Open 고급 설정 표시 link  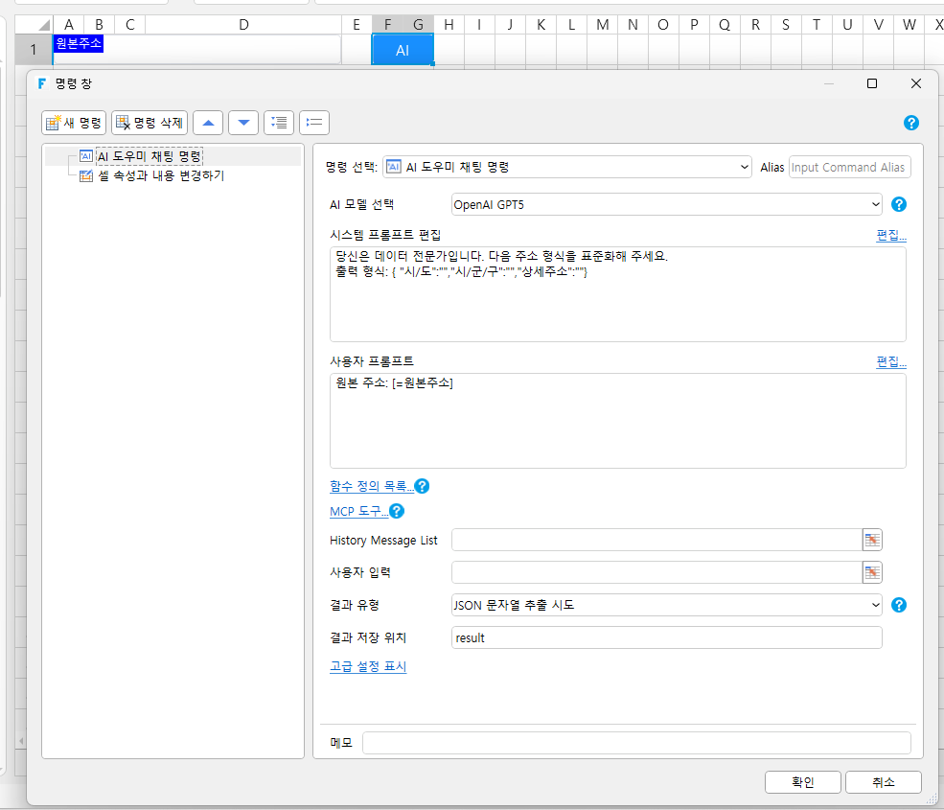click(x=368, y=666)
